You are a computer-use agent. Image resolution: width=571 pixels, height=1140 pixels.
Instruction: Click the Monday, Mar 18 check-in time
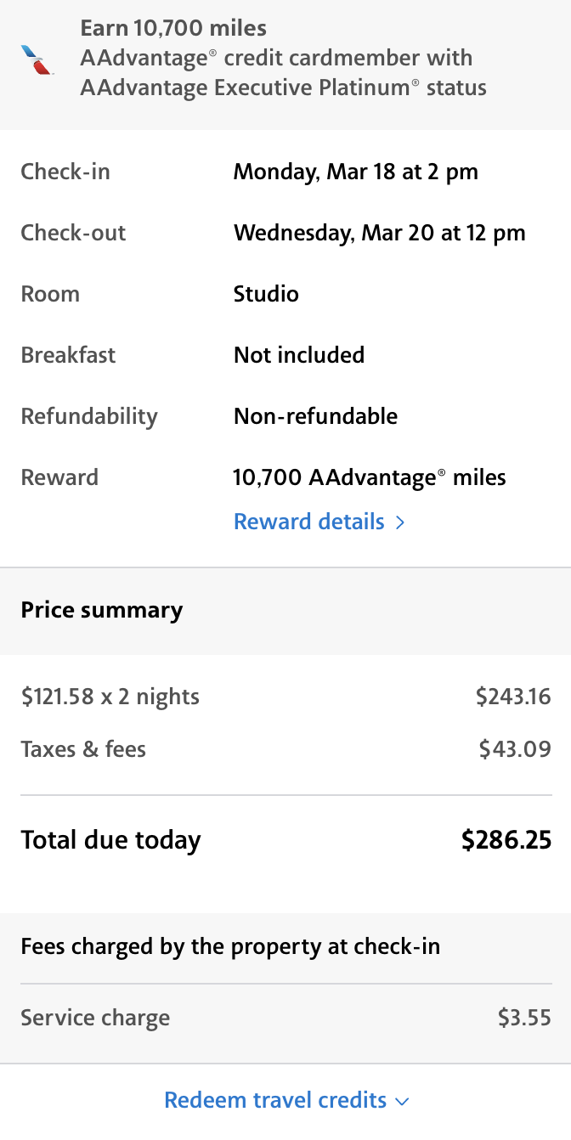(355, 172)
